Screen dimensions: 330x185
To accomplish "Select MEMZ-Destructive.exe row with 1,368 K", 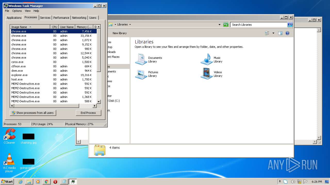I will pos(53,97).
